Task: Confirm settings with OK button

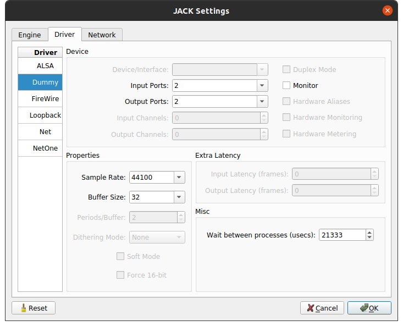Action: (x=369, y=308)
